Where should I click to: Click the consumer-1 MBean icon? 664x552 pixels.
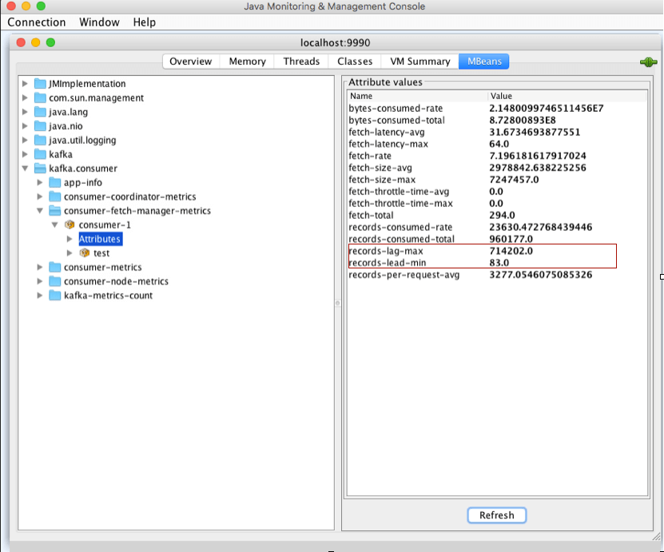[x=70, y=225]
